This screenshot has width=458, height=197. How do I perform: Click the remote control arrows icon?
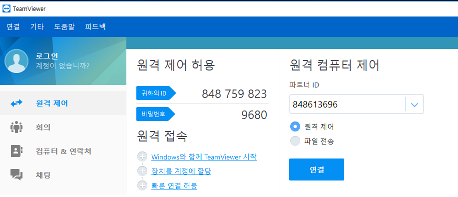pyautogui.click(x=16, y=103)
